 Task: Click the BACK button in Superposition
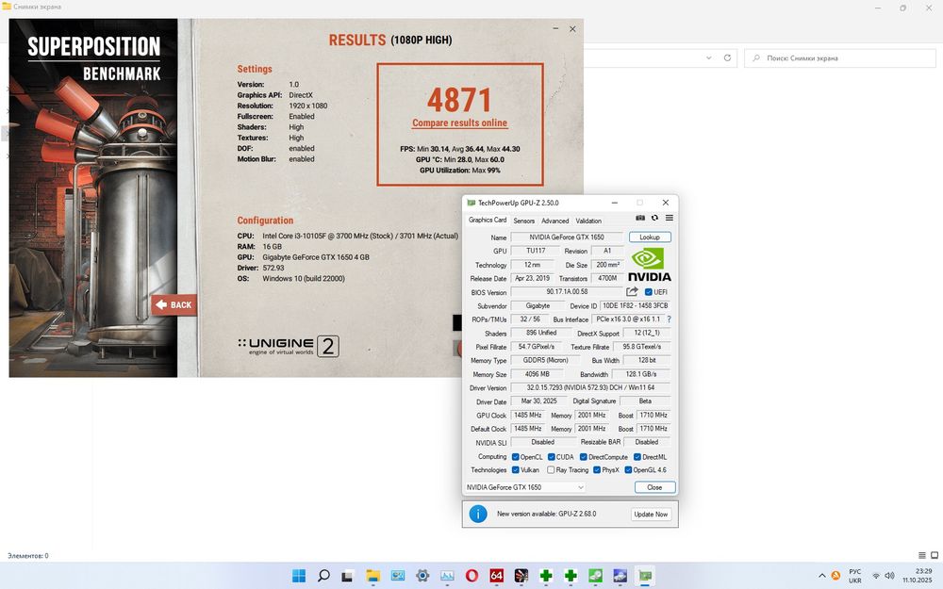click(174, 304)
